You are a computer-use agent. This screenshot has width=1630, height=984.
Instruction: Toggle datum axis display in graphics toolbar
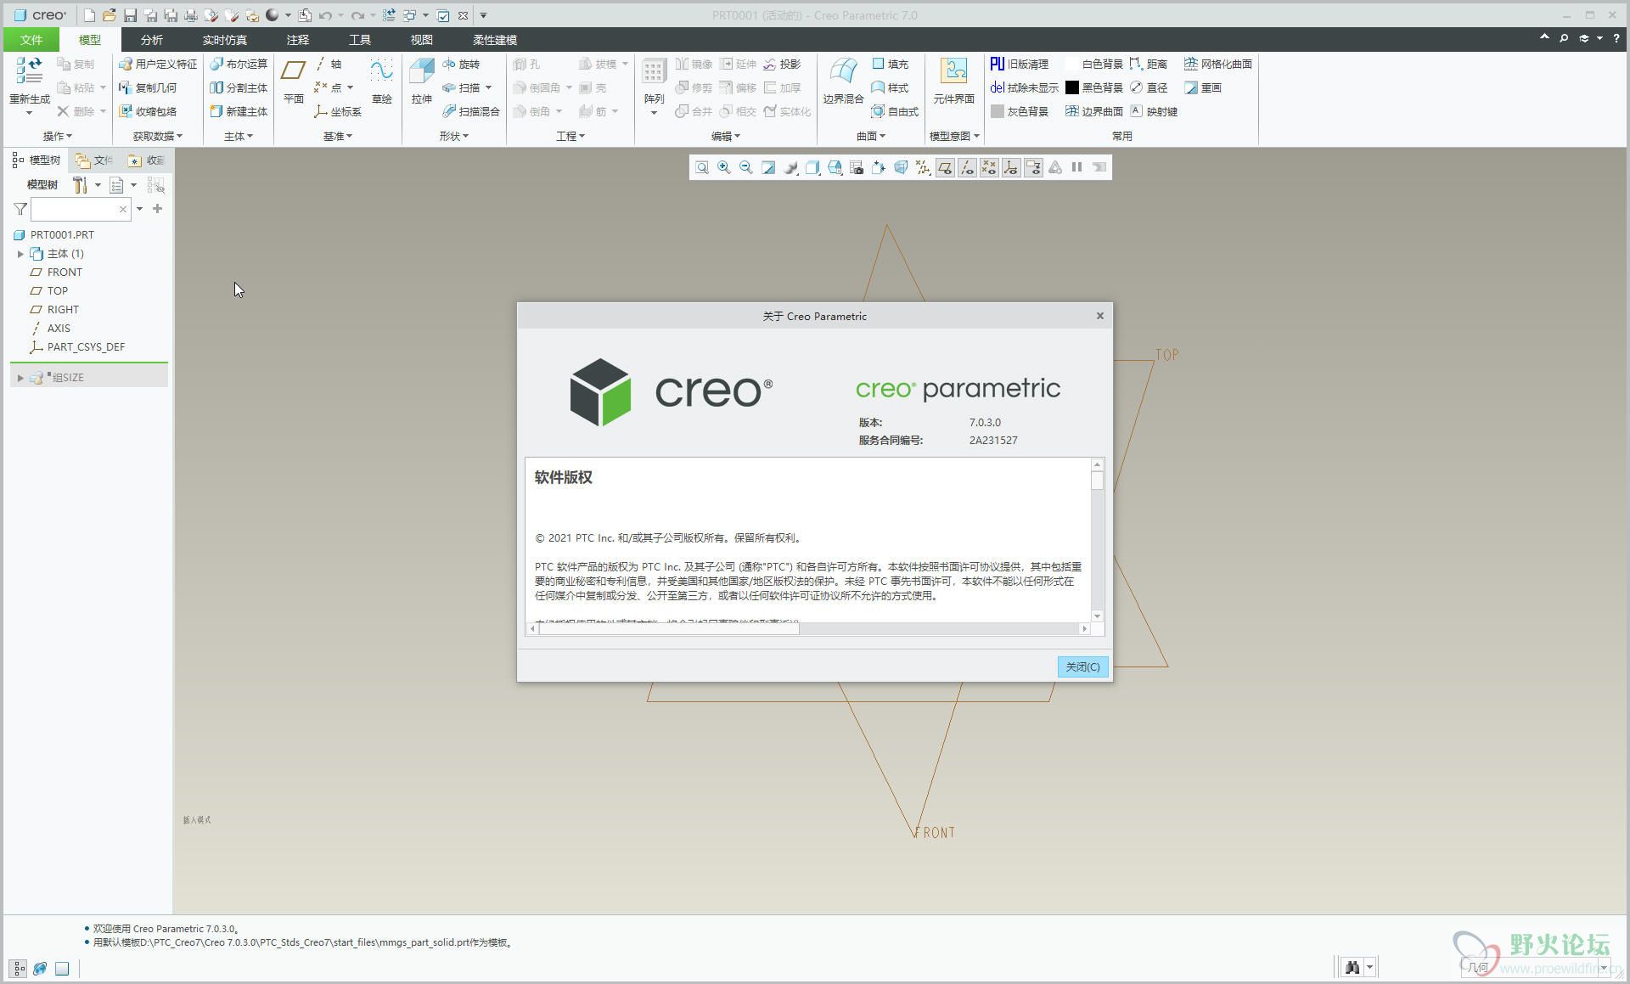click(x=967, y=167)
